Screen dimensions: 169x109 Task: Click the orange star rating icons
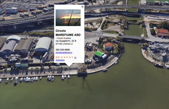coord(67,57)
